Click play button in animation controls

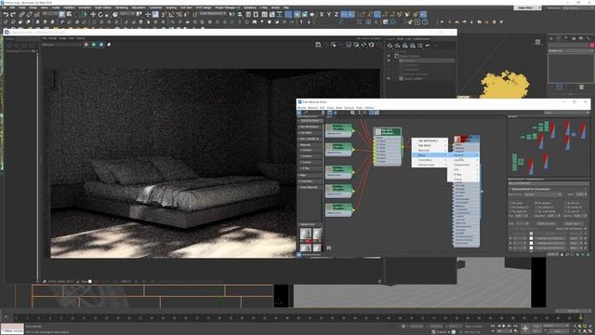504,326
